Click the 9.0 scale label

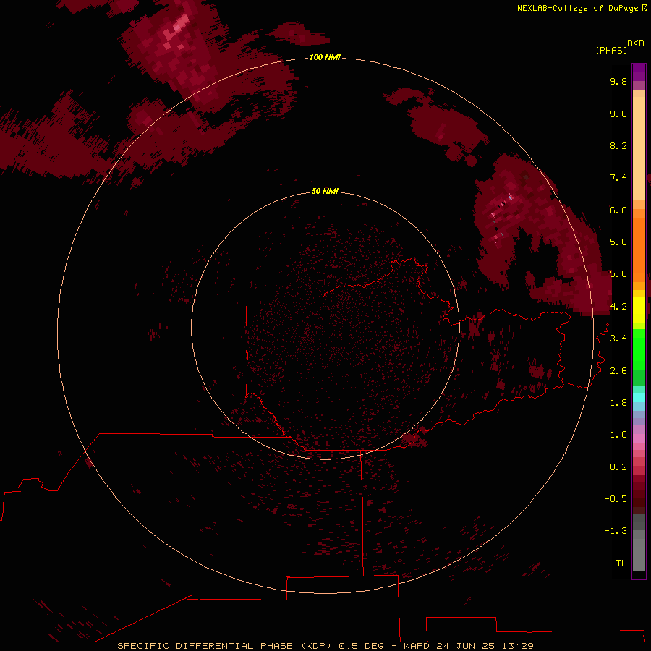[x=618, y=114]
